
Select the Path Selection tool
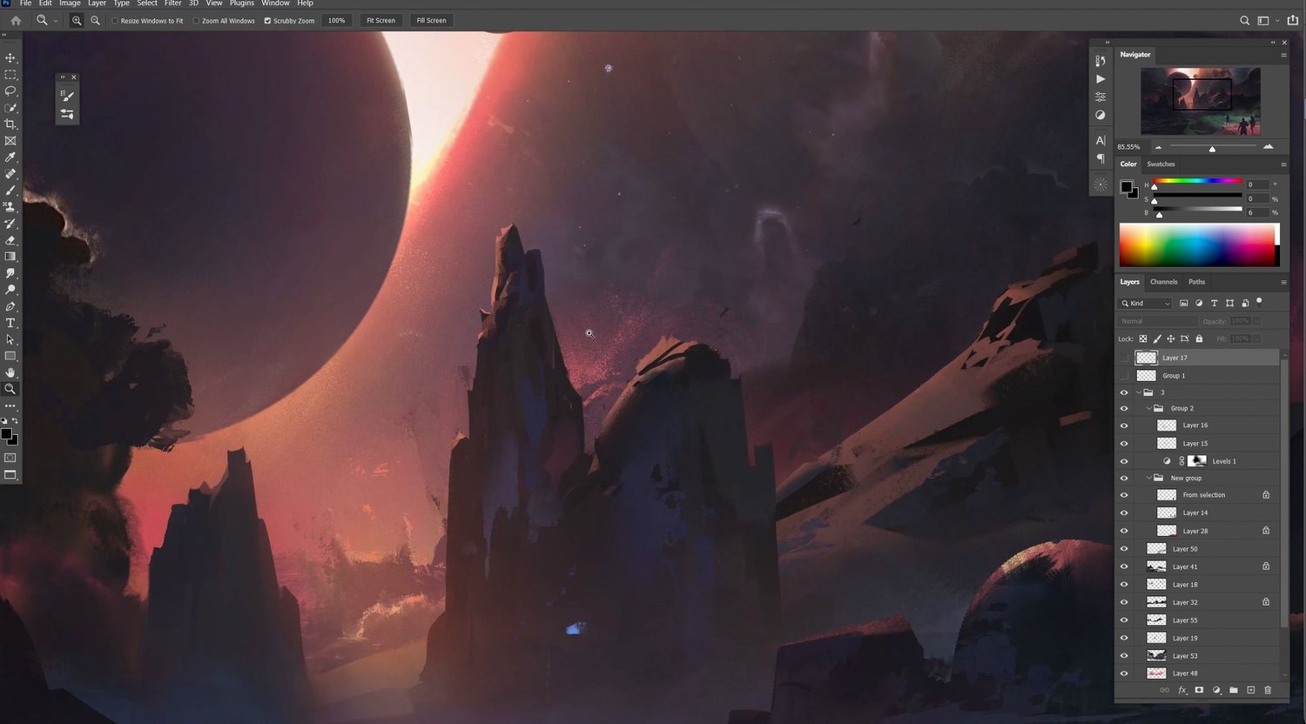pyautogui.click(x=10, y=339)
